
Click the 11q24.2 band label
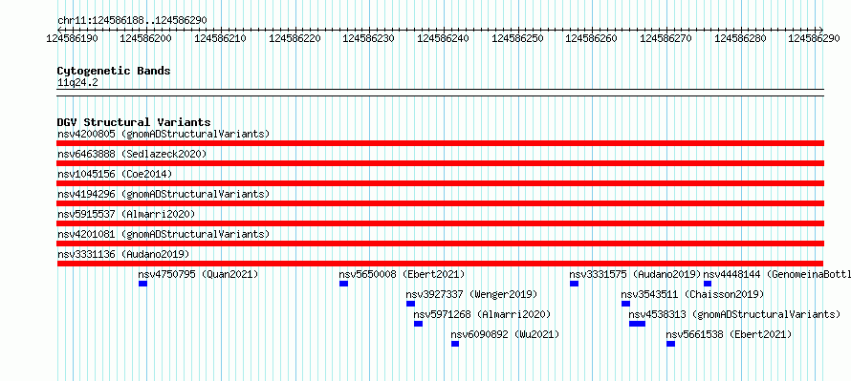(x=77, y=83)
